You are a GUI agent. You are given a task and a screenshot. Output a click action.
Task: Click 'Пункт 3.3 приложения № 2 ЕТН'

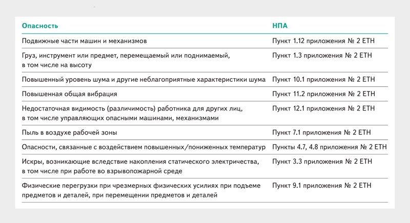322,162
